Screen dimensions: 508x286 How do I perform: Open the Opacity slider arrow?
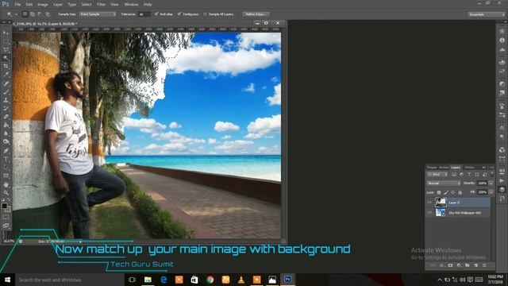pos(491,184)
